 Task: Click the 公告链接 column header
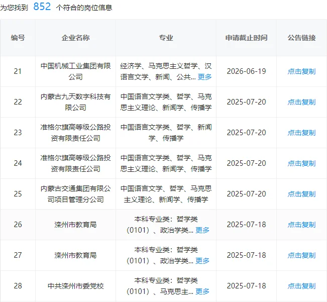[301, 38]
